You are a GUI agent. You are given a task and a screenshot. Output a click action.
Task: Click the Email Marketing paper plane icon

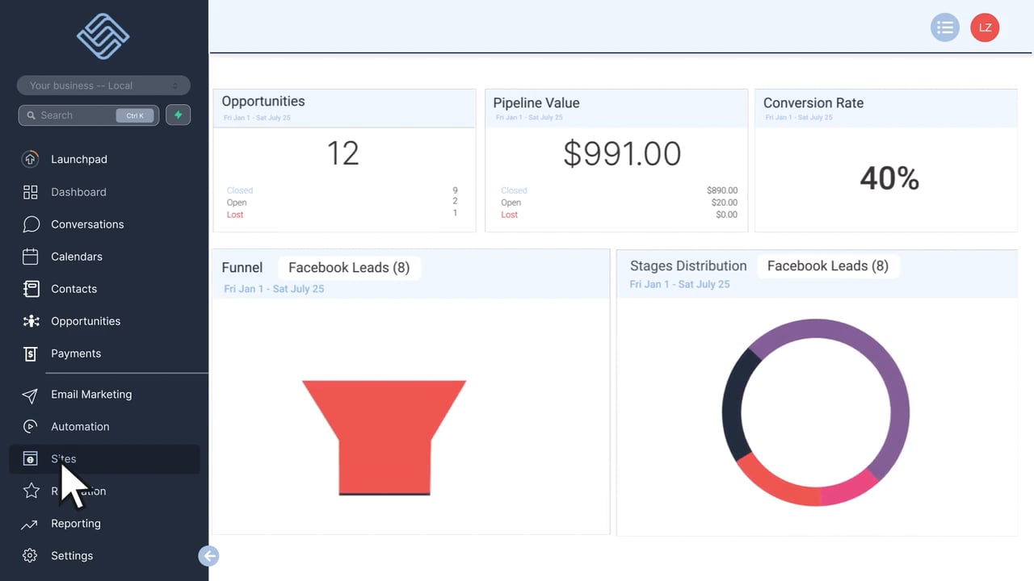click(x=30, y=395)
